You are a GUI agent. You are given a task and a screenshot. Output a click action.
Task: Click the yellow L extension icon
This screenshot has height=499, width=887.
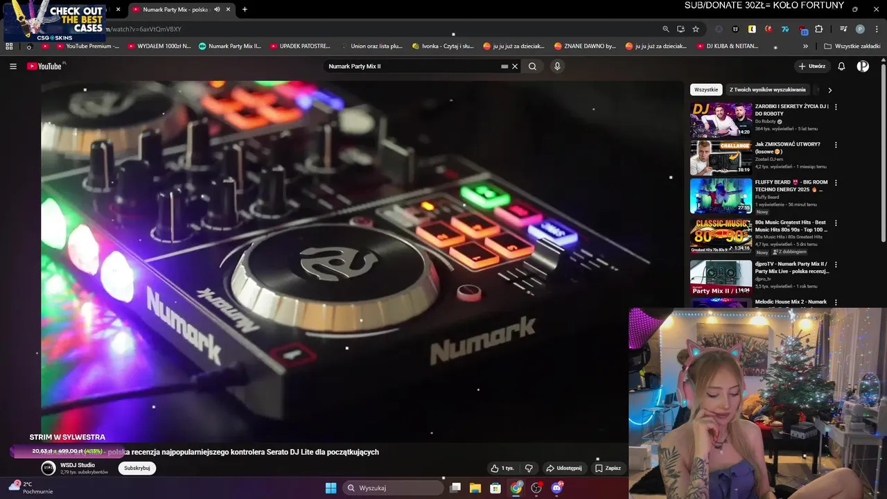tap(752, 29)
